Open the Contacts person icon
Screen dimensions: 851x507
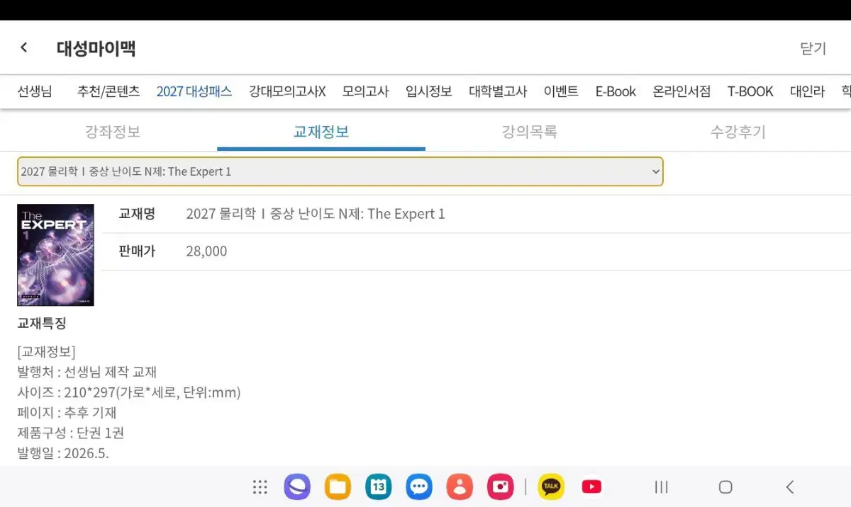[x=460, y=486]
